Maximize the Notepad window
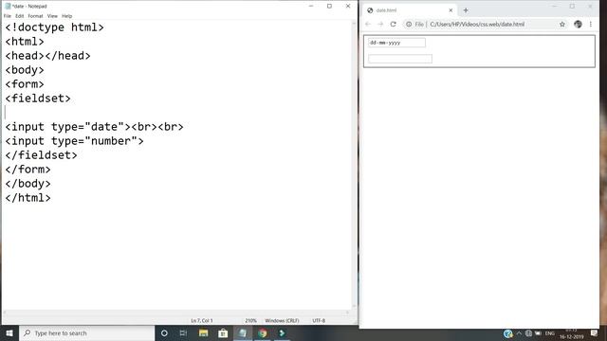 329,7
